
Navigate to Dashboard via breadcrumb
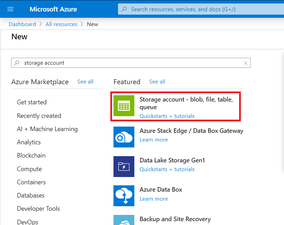click(22, 24)
